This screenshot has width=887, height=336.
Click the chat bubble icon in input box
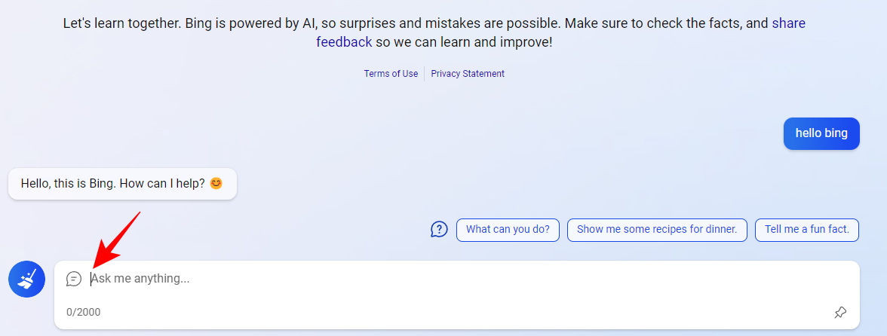coord(74,279)
